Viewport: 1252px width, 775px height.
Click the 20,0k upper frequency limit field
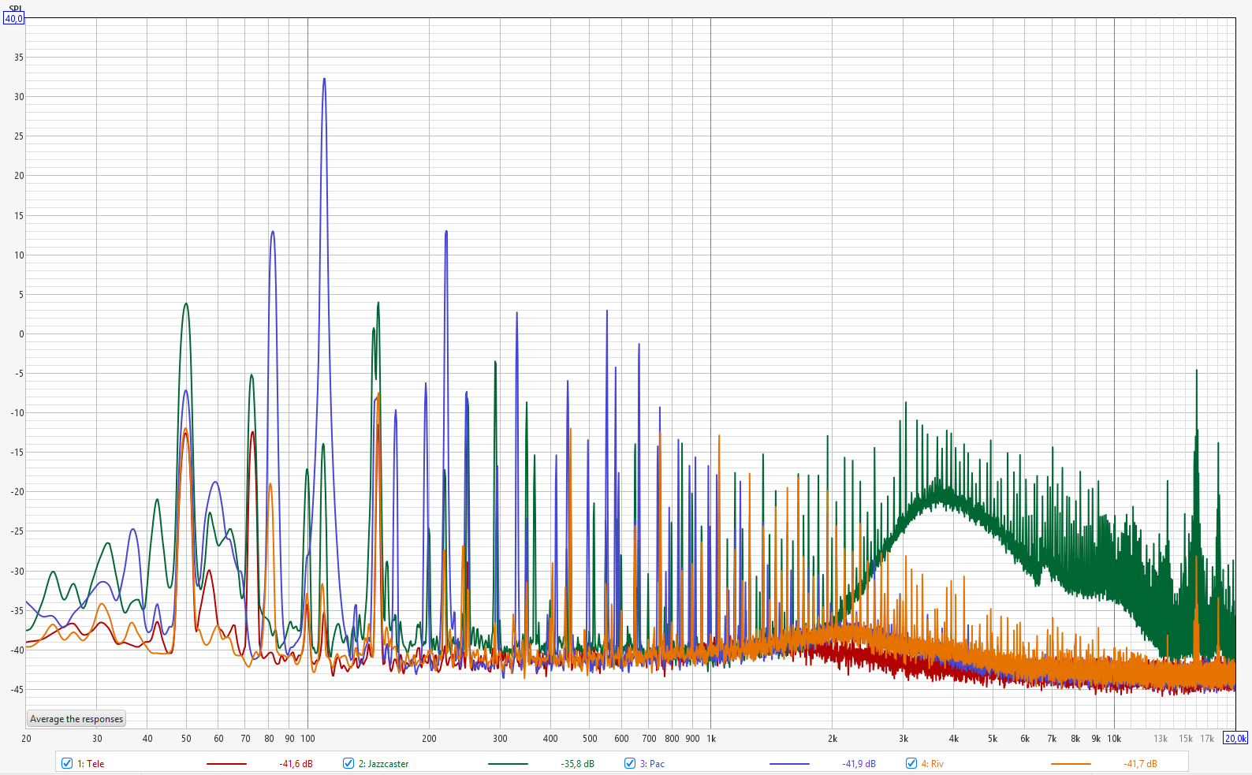tap(1235, 739)
